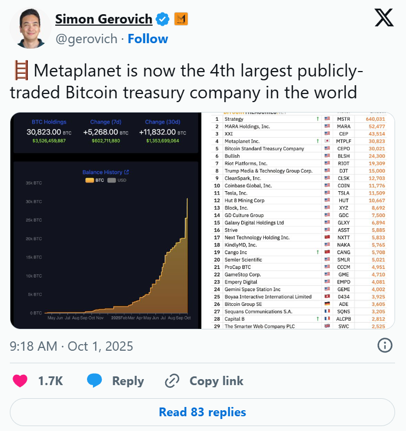Click the gray USD legend swatch

coord(112,180)
